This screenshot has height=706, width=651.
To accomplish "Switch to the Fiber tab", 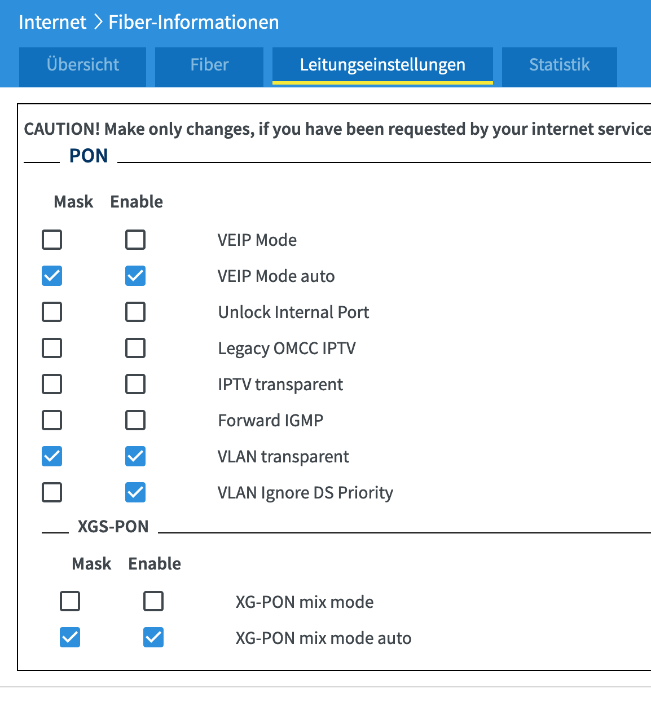I will tap(209, 66).
